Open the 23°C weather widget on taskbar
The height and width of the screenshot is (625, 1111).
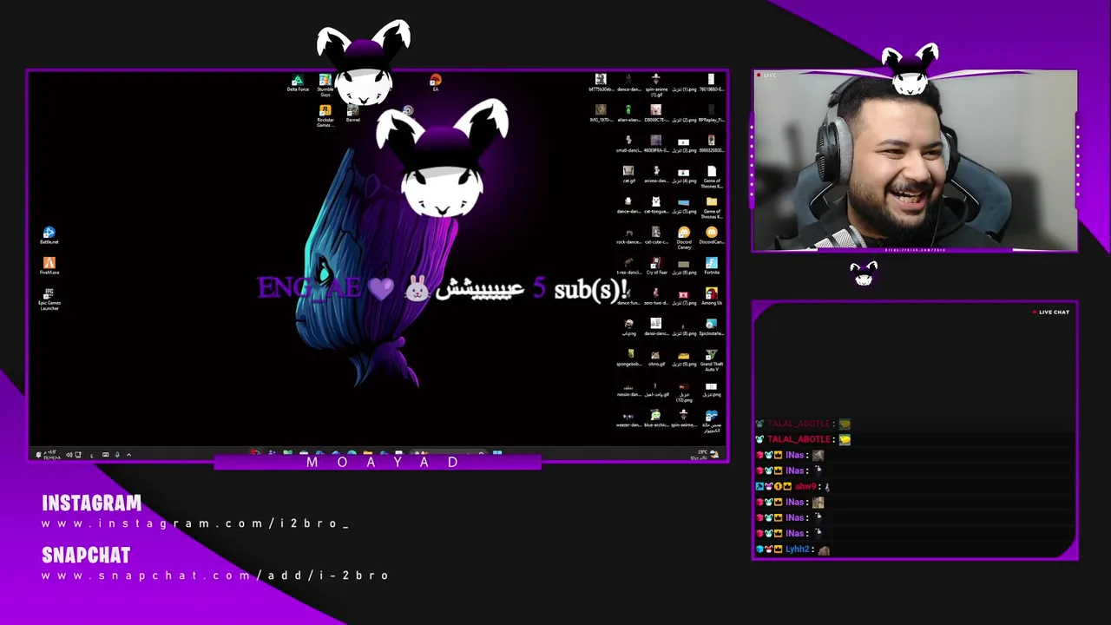point(708,454)
